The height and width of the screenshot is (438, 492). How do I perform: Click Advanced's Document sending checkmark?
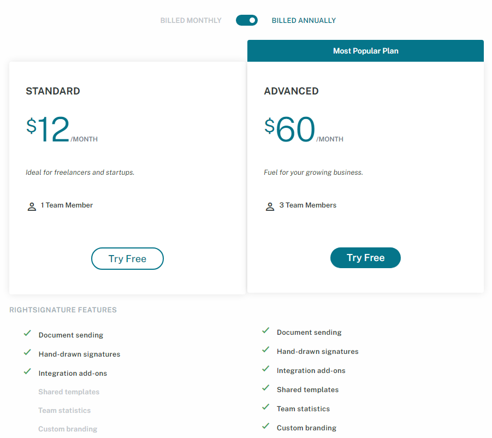point(266,330)
